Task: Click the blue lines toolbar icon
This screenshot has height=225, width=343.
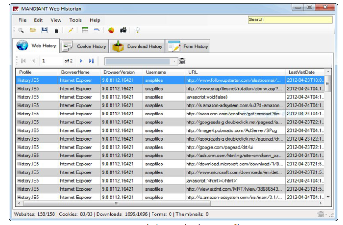Action: point(97,30)
